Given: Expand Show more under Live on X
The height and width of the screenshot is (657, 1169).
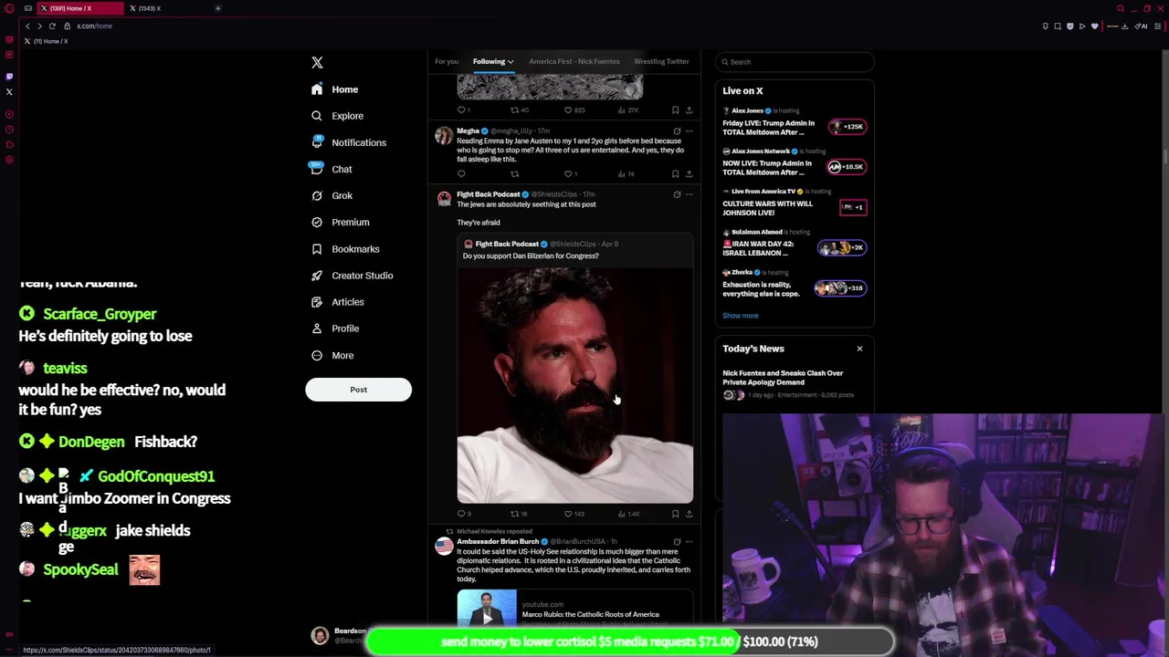Looking at the screenshot, I should coord(740,316).
